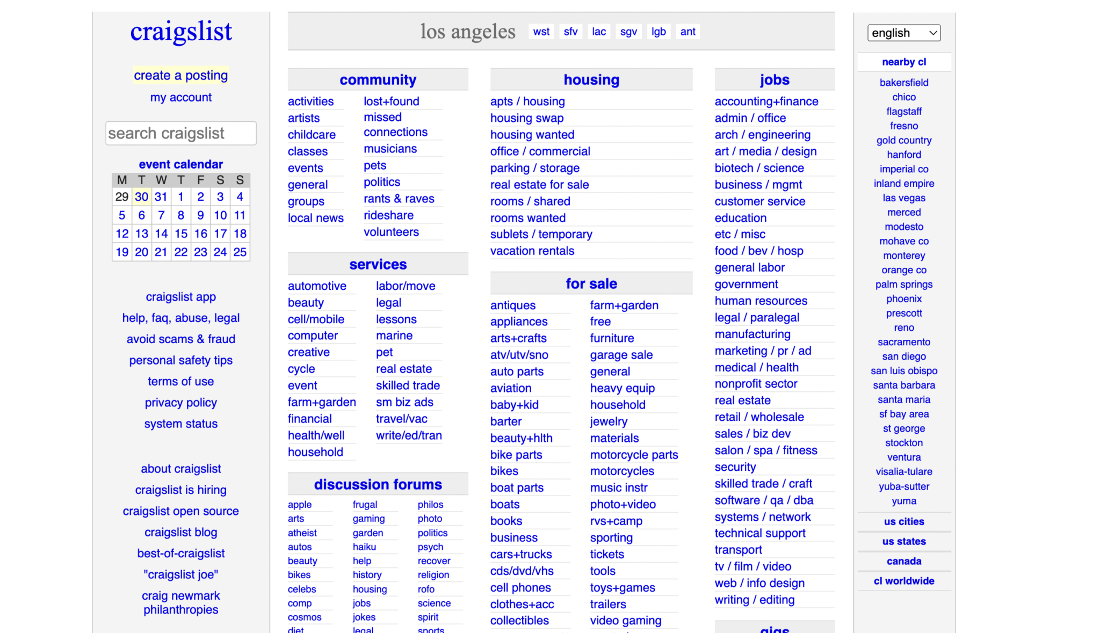
Task: Open software / qa / dba jobs
Action: [x=763, y=500]
